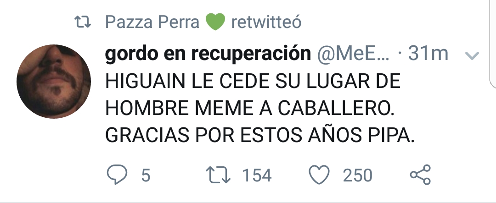This screenshot has width=496, height=203.
Task: Open the gordo en recuperación profile name
Action: [x=208, y=55]
